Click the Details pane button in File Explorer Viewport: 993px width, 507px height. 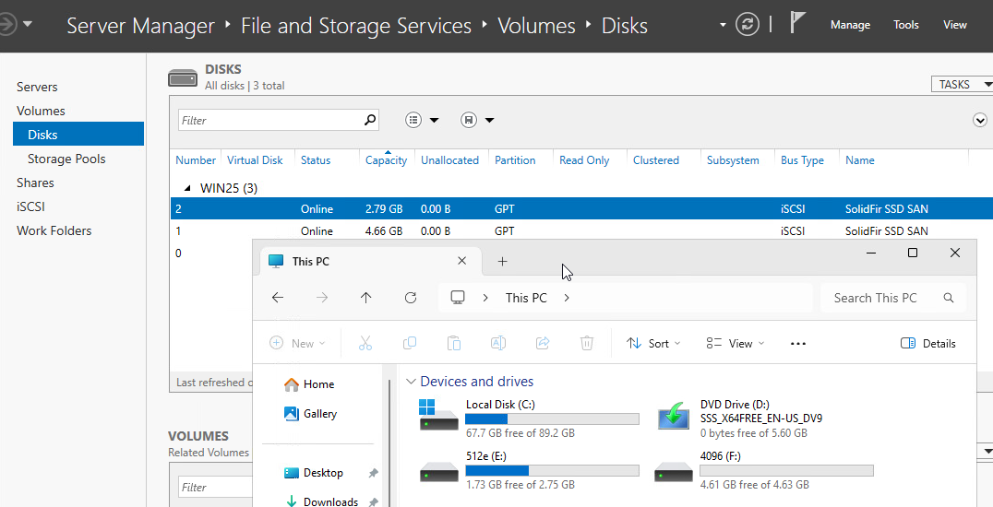[927, 343]
